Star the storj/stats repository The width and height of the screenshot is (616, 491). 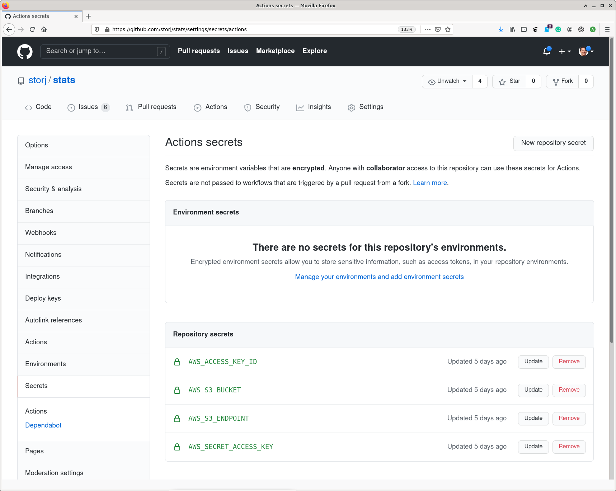pos(509,81)
